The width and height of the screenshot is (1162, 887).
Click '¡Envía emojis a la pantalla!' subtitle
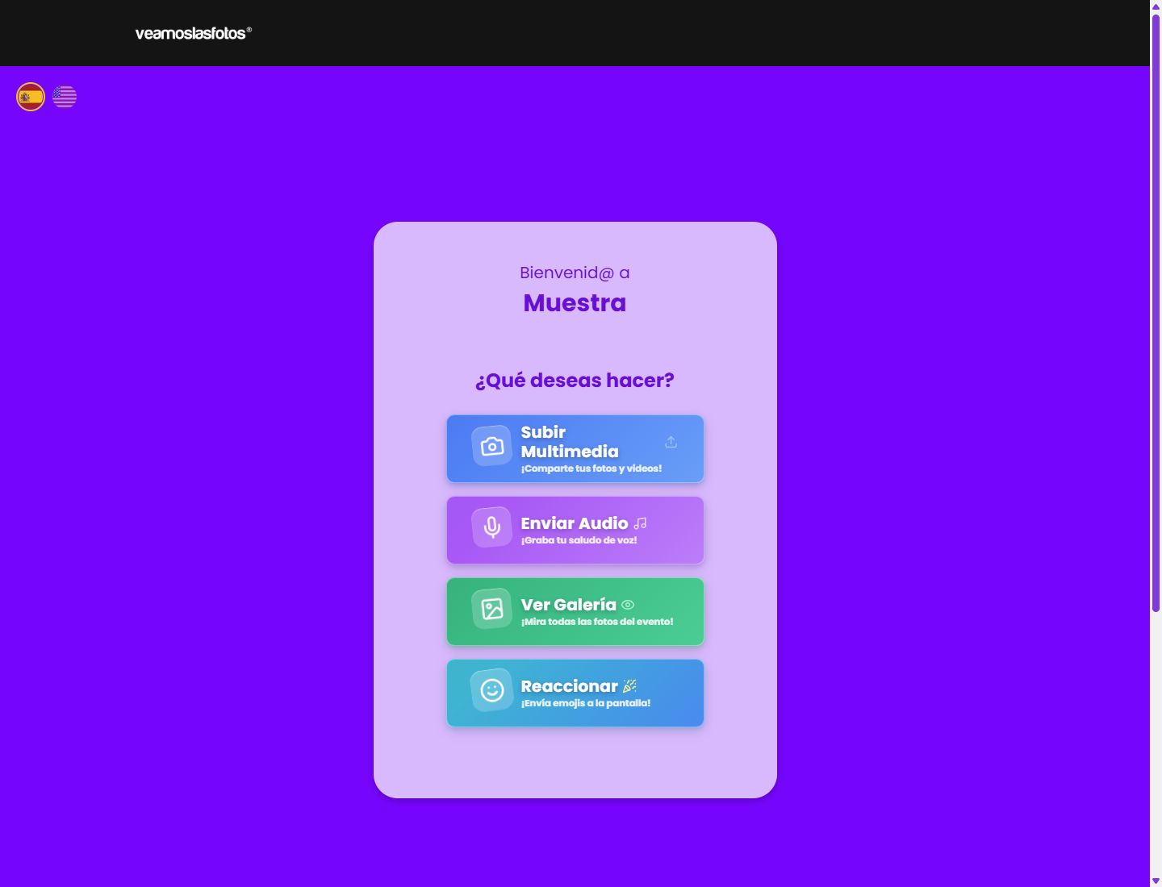point(586,703)
